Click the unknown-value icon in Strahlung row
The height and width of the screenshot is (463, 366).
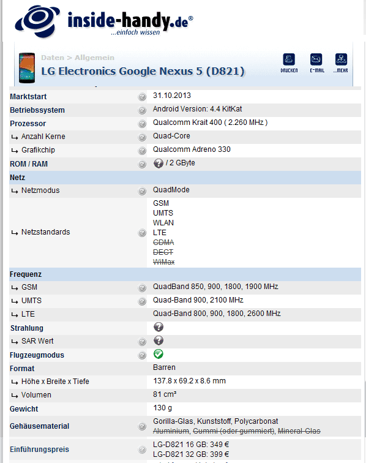[x=159, y=327]
